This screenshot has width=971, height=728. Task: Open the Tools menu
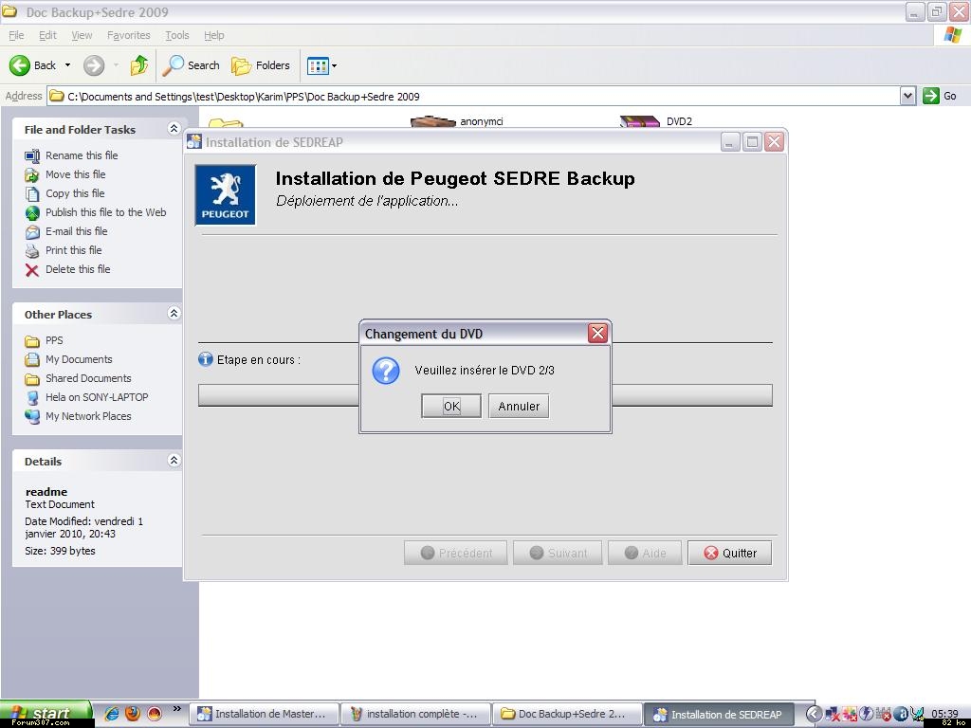(x=177, y=35)
